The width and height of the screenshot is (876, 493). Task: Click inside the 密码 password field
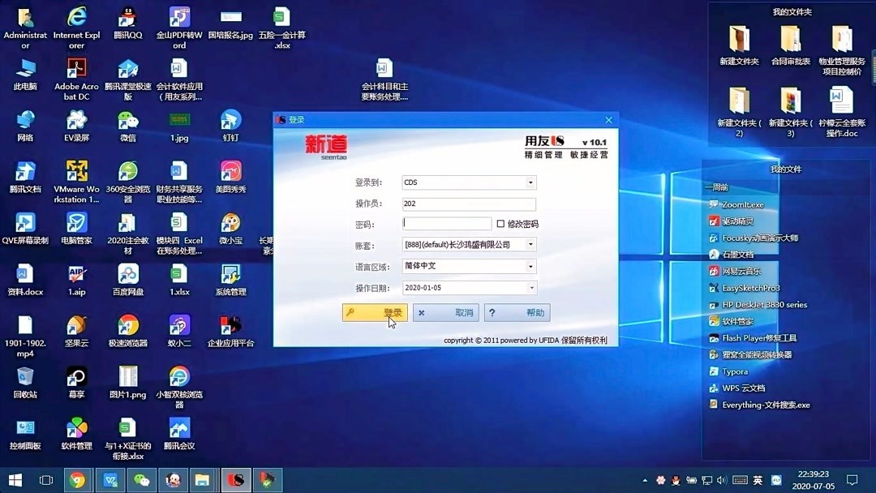[446, 223]
